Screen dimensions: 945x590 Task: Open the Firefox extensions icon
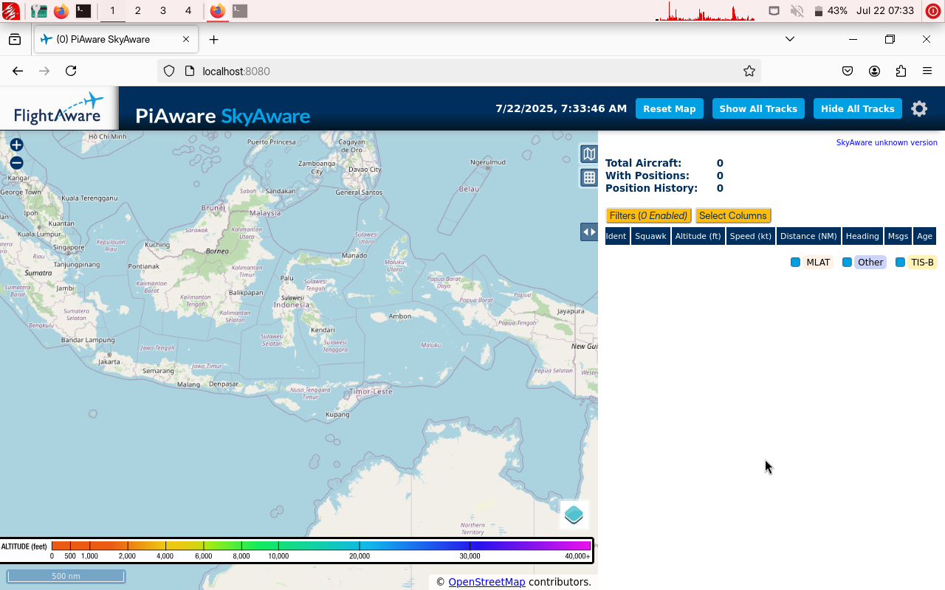point(901,71)
